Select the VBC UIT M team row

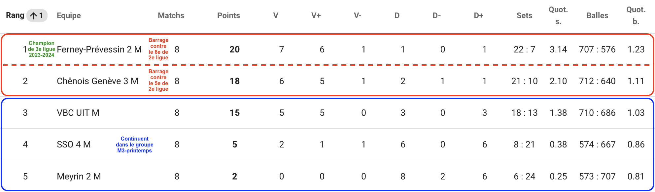(327, 113)
